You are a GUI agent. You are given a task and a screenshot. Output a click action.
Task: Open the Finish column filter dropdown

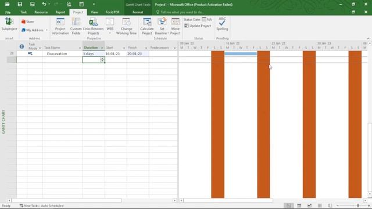click(146, 48)
